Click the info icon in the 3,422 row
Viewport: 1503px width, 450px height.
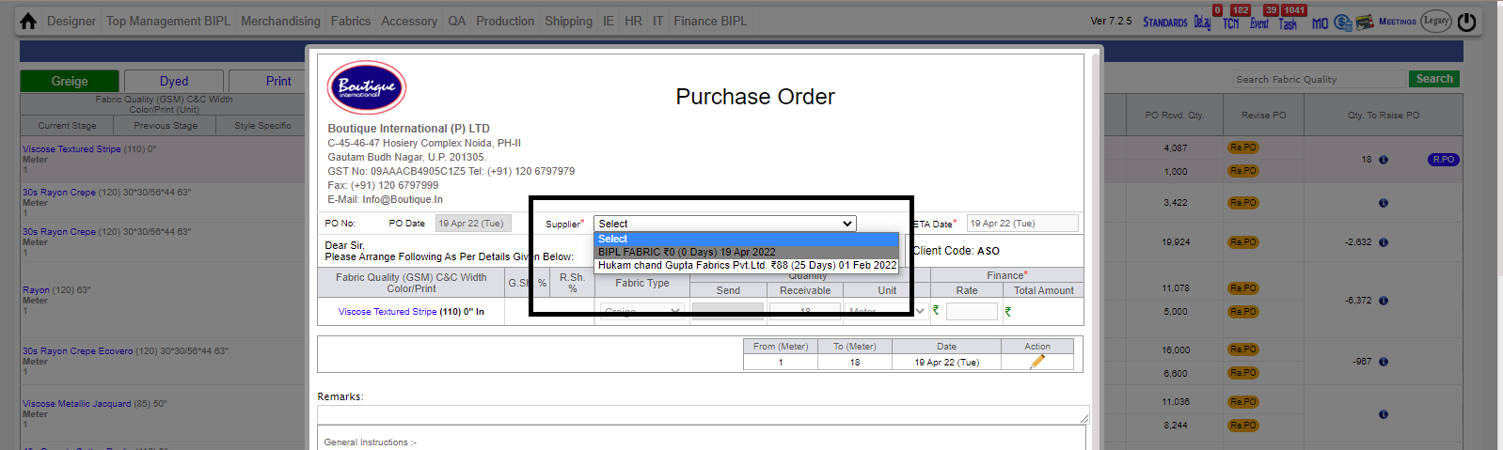pyautogui.click(x=1384, y=203)
